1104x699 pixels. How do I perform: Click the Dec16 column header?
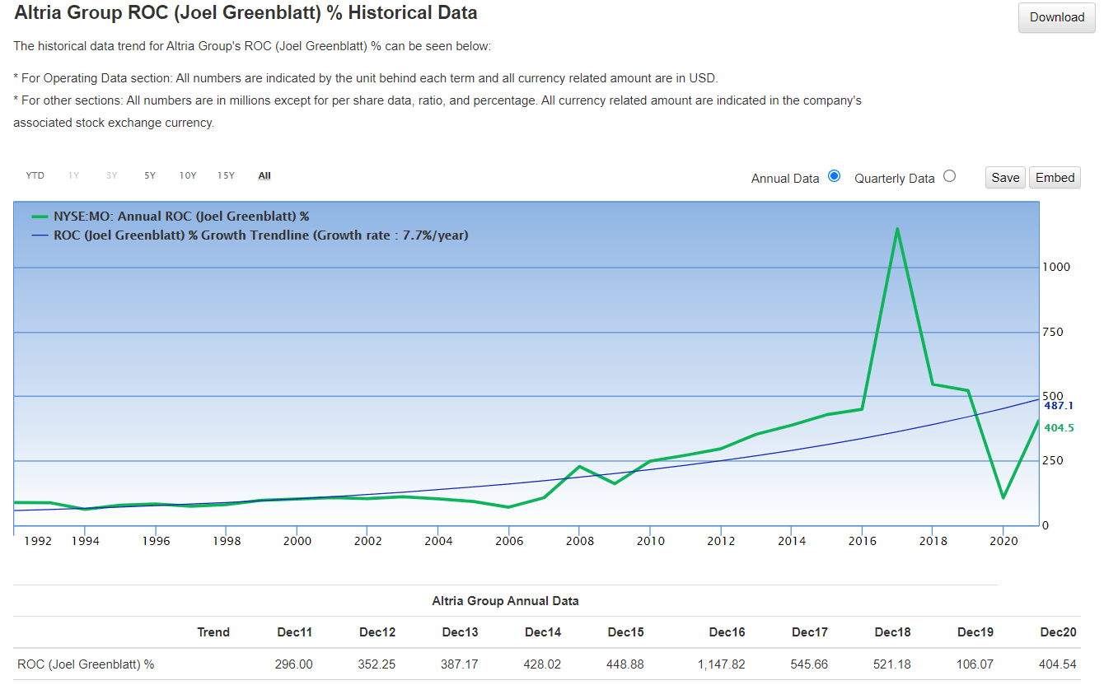coord(727,632)
